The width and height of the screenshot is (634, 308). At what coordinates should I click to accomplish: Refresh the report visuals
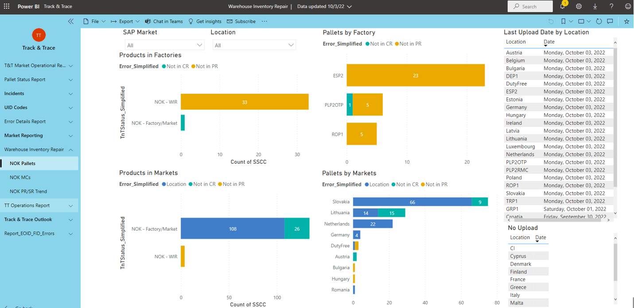coord(599,21)
